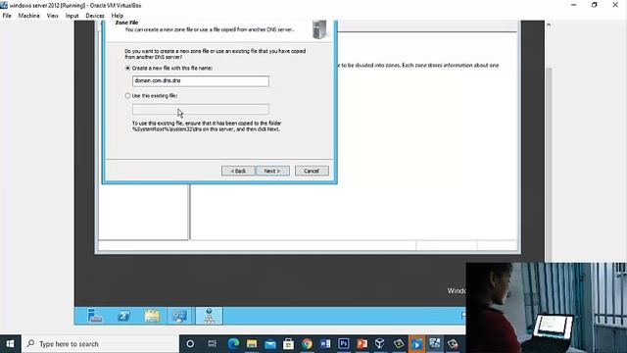Open Microsoft Store from taskbar
The image size is (627, 353).
coord(288,344)
